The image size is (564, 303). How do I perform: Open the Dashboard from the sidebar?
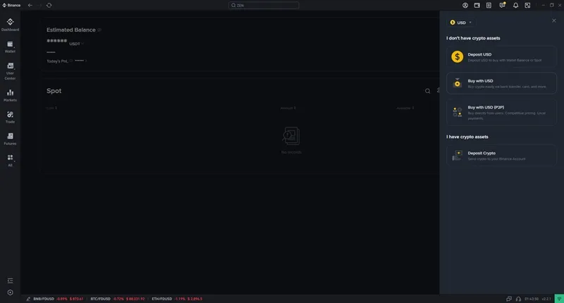coord(10,25)
